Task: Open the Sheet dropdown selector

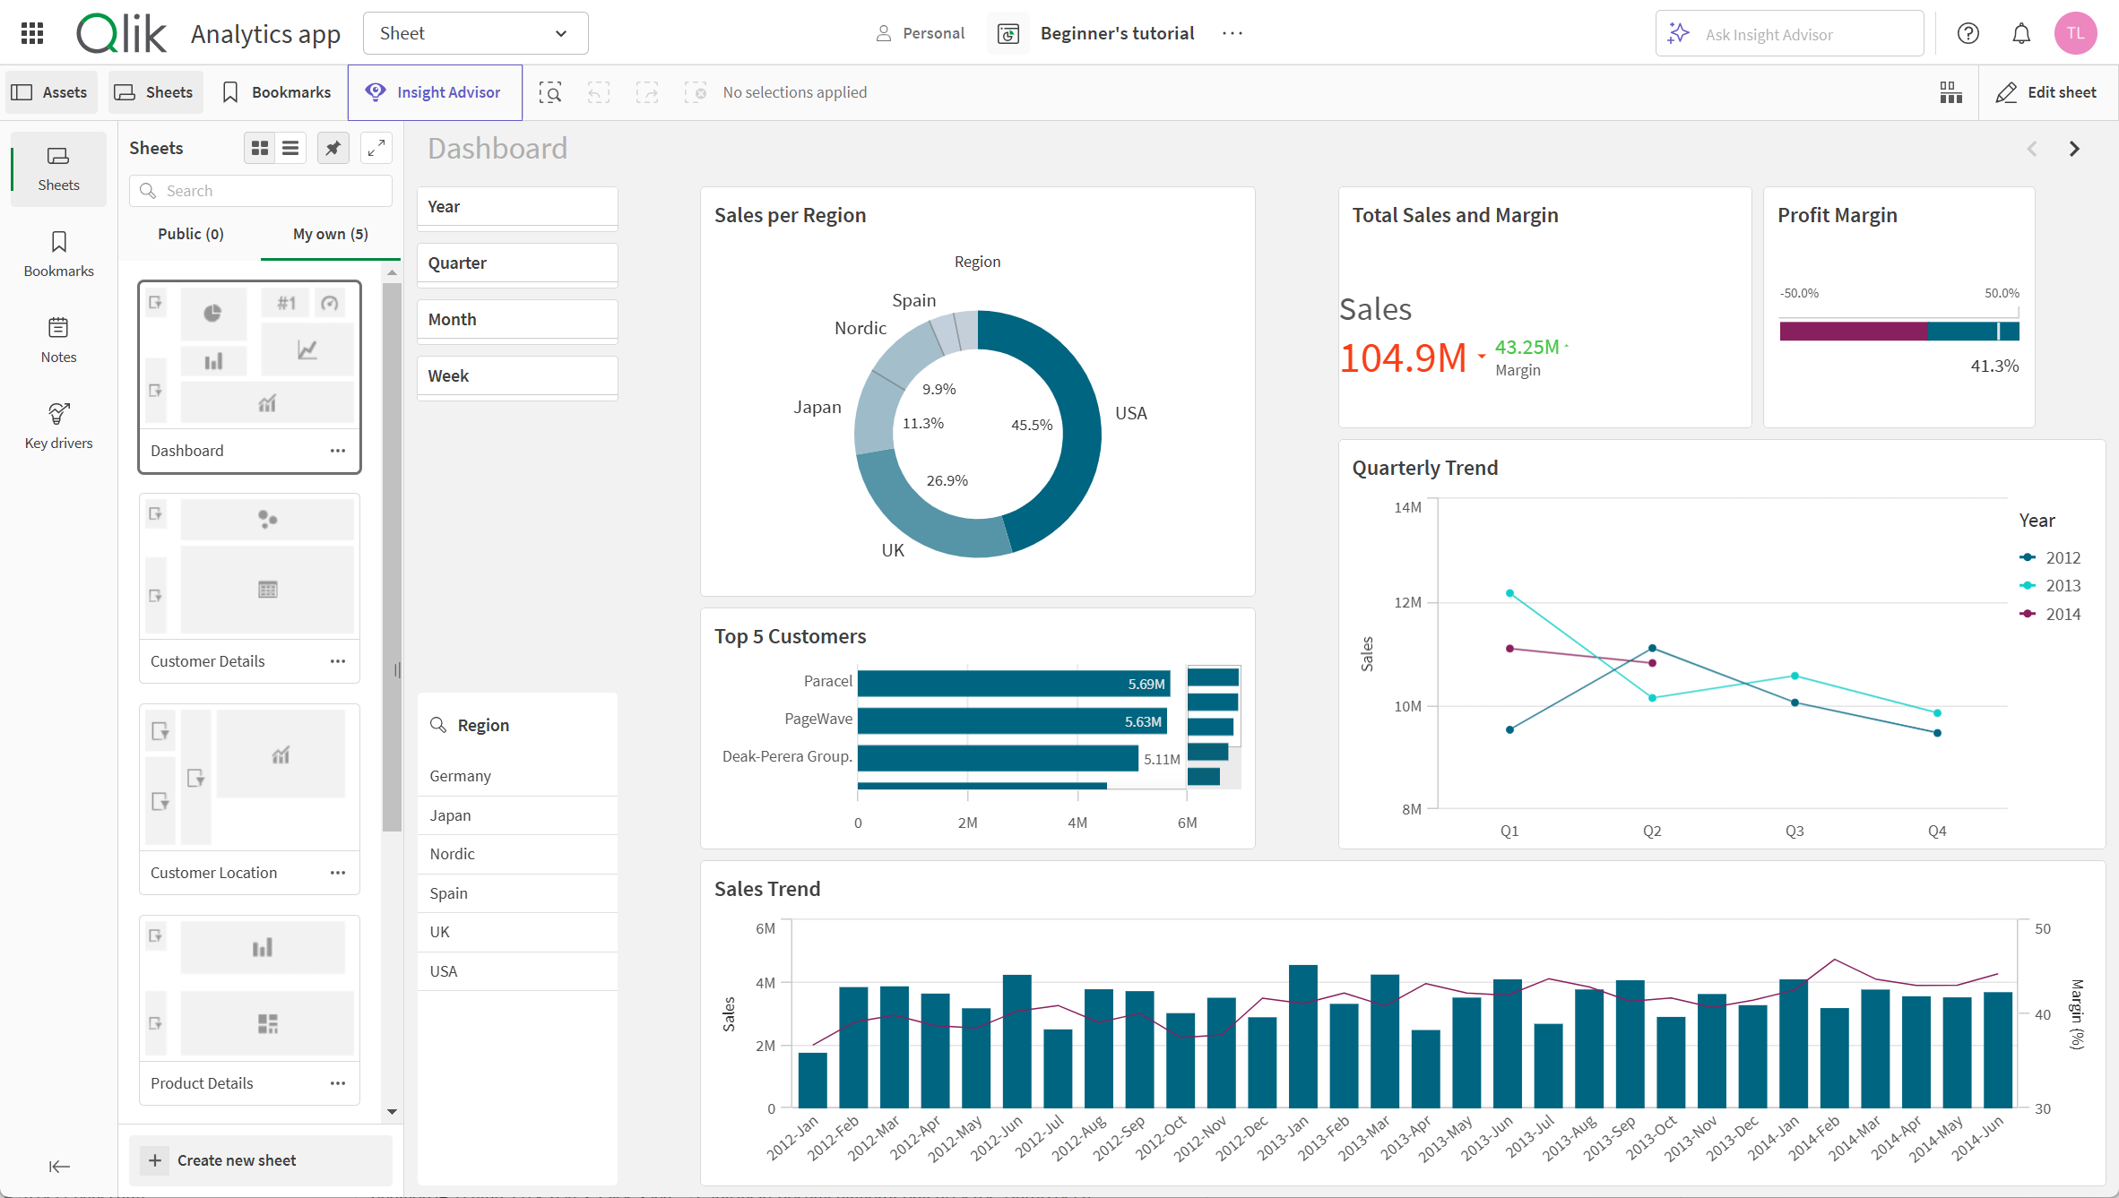Action: [x=474, y=32]
